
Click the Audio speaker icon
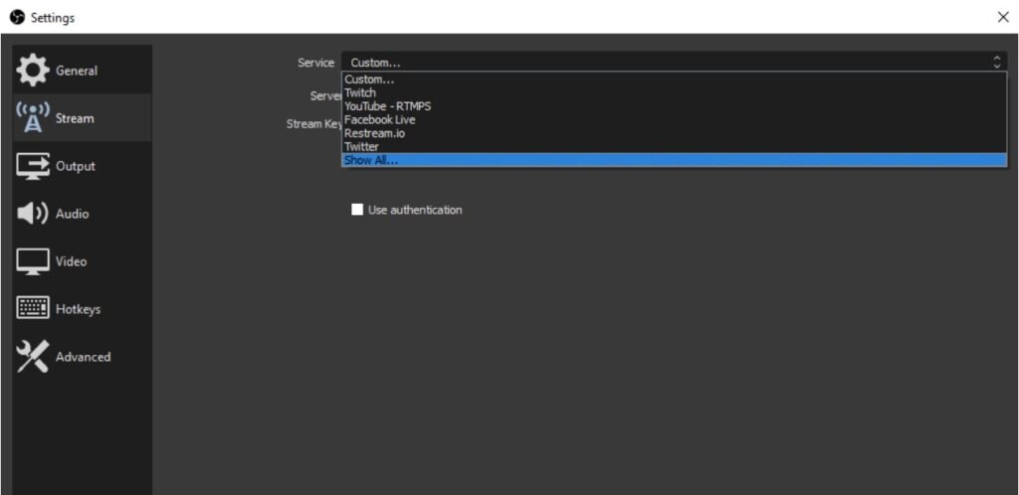pyautogui.click(x=33, y=214)
